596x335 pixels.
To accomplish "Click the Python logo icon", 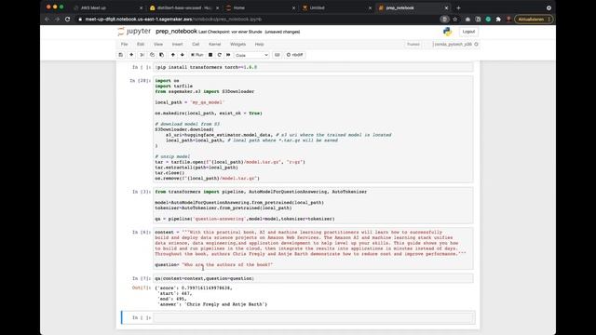I will 448,32.
